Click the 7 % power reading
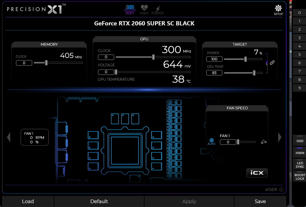The height and width of the screenshot is (207, 306). click(x=258, y=52)
